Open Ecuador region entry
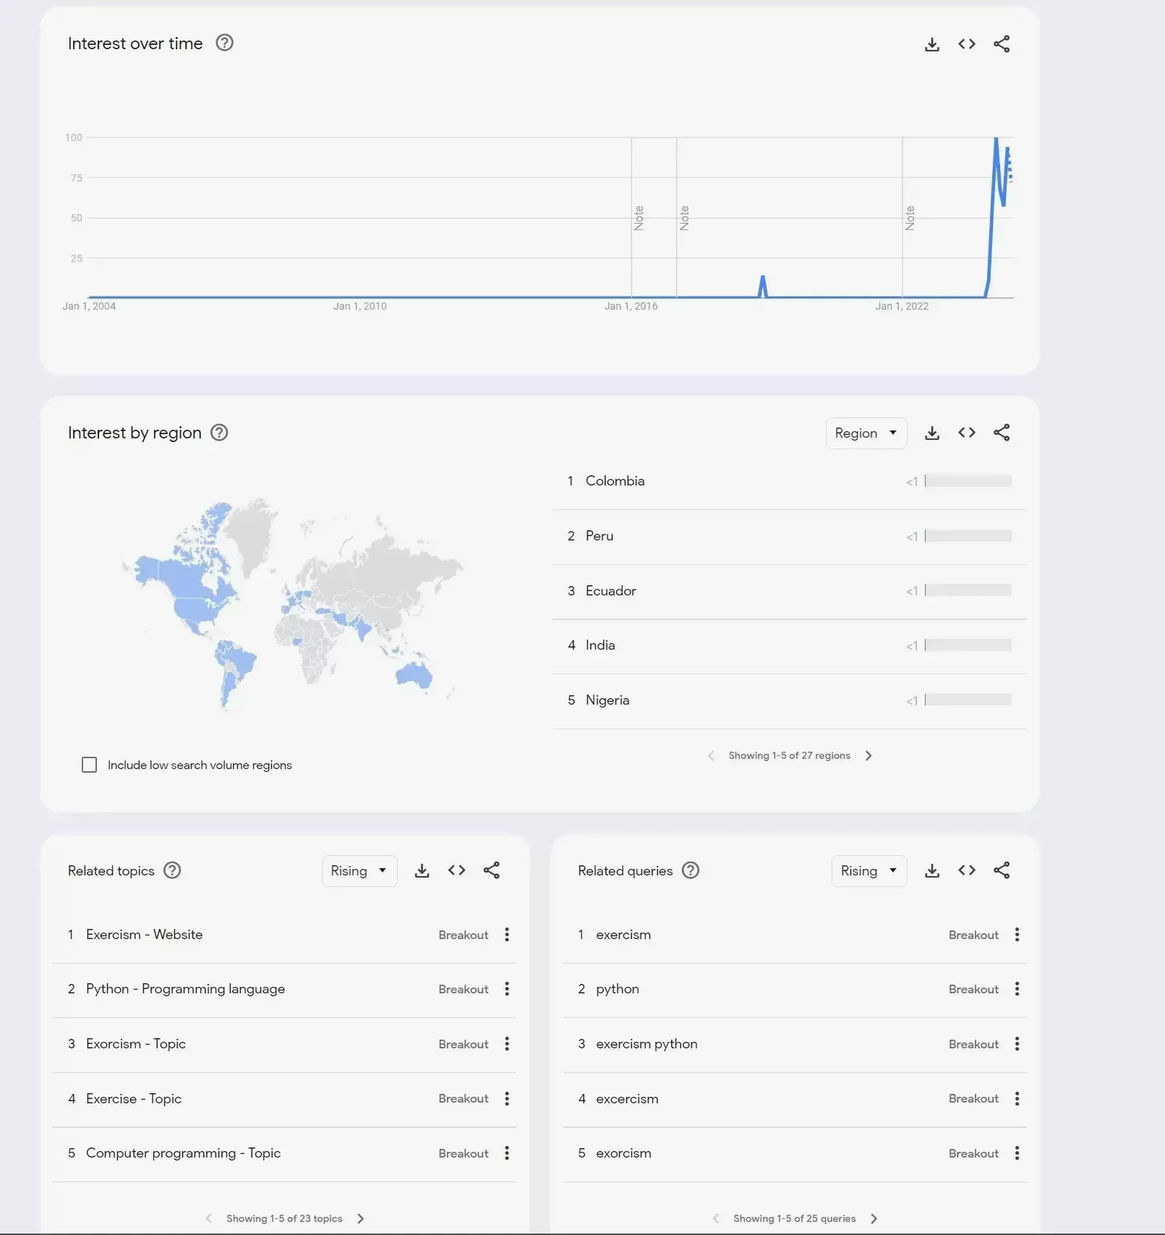This screenshot has height=1235, width=1165. (x=790, y=591)
